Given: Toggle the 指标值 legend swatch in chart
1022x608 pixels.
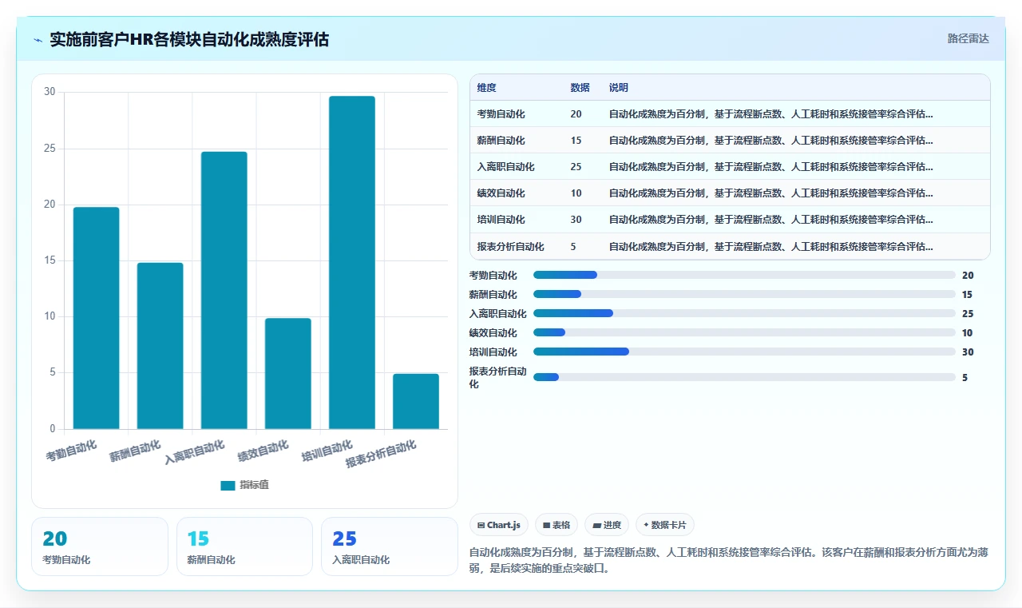Looking at the screenshot, I should (x=228, y=485).
